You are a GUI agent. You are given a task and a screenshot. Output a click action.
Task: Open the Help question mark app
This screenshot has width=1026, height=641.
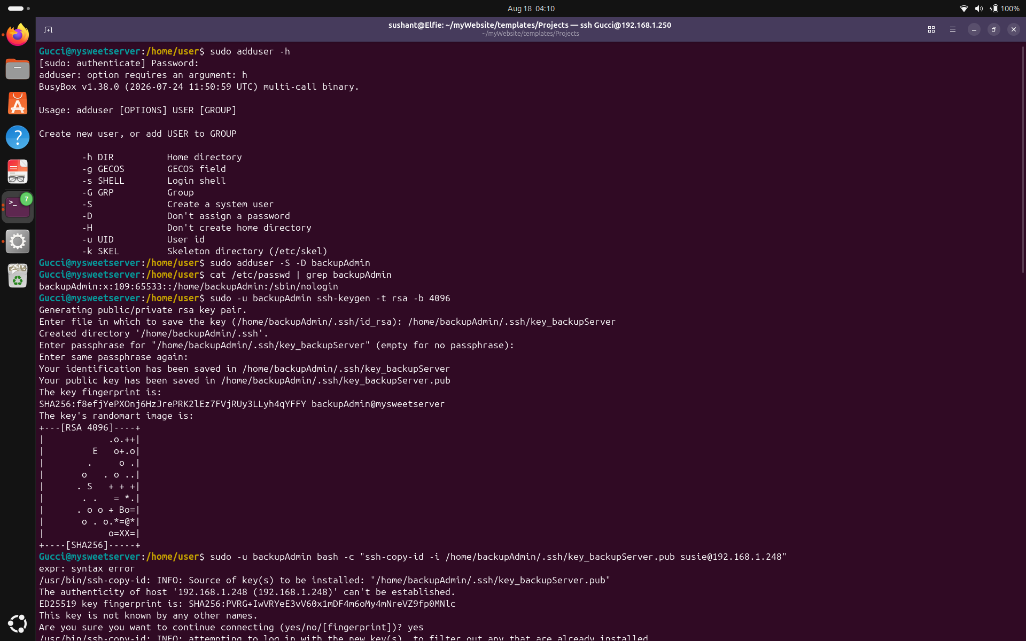(18, 137)
